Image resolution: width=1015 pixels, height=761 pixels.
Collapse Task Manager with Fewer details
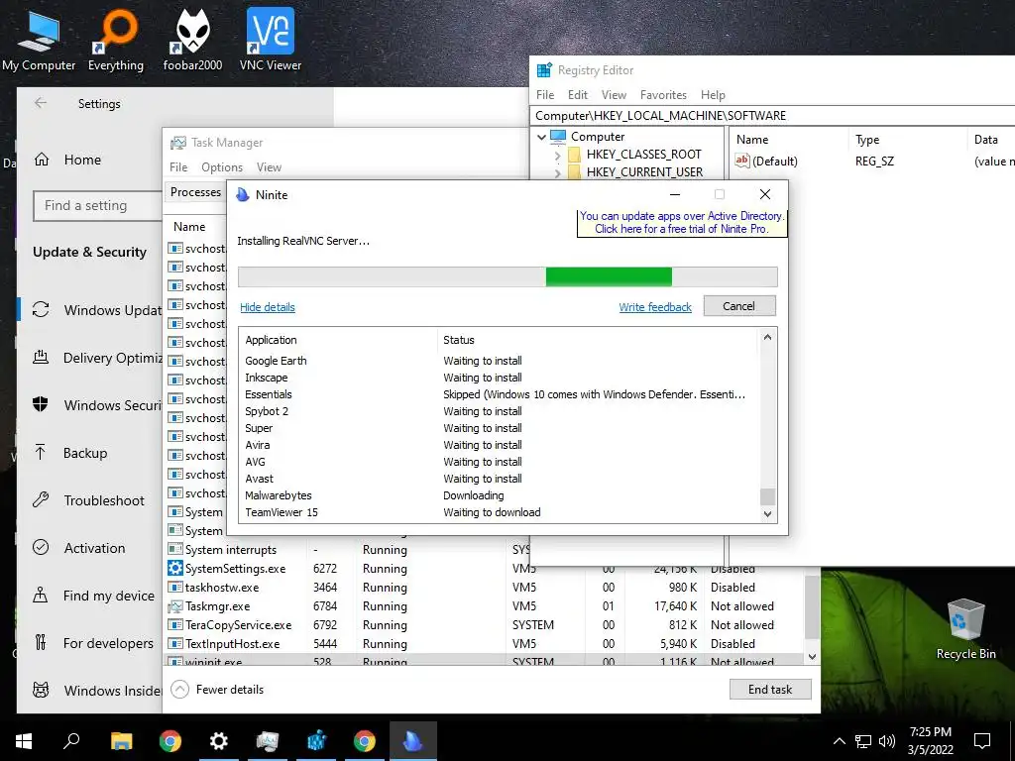coord(217,690)
